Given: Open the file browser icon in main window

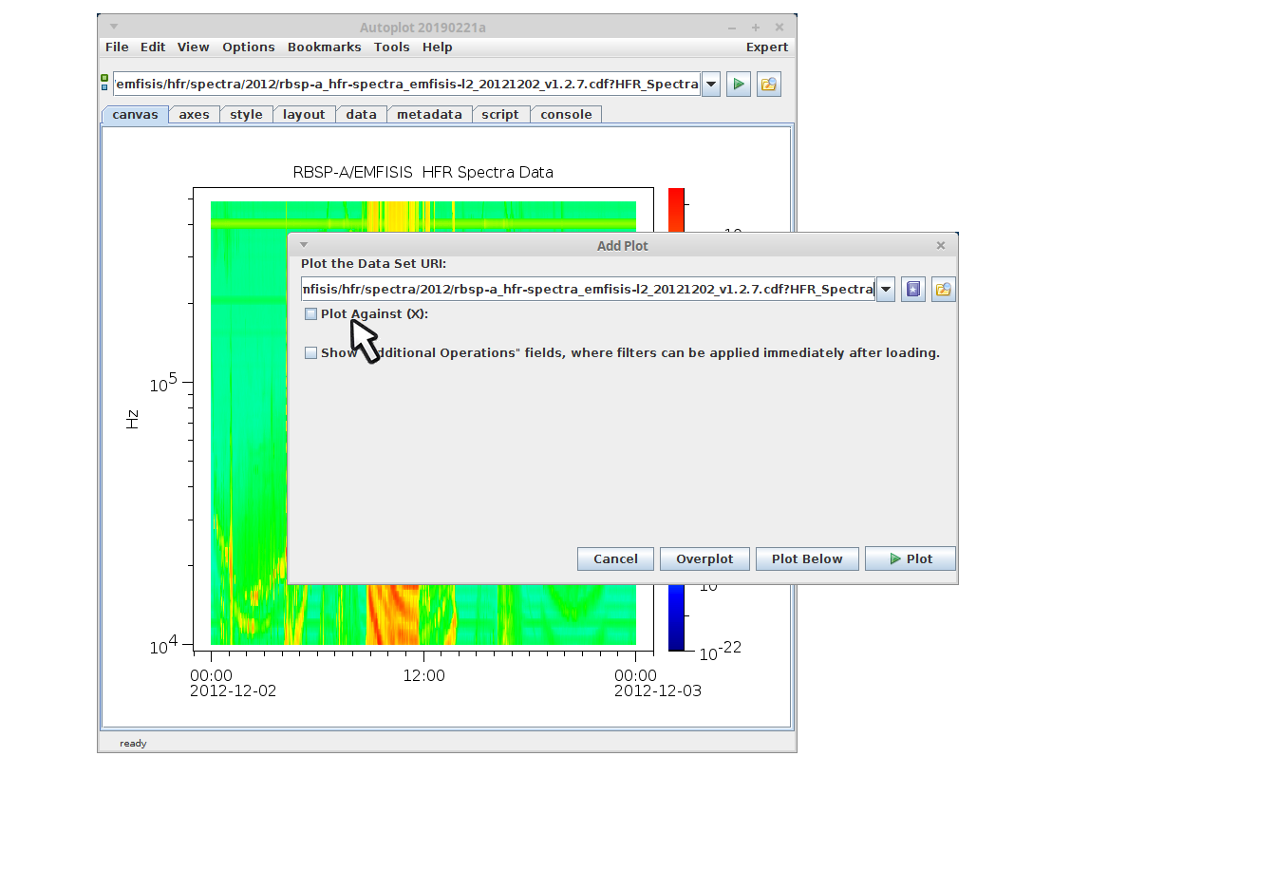Looking at the screenshot, I should [x=768, y=85].
